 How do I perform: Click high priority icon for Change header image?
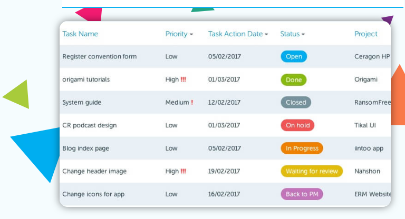pyautogui.click(x=184, y=171)
